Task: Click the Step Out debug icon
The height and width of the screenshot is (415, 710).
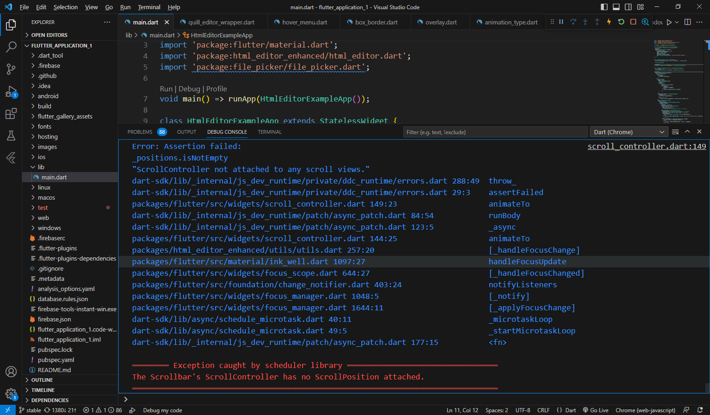Action: [x=596, y=22]
